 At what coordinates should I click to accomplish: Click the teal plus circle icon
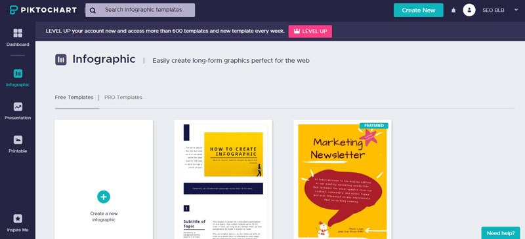(104, 196)
